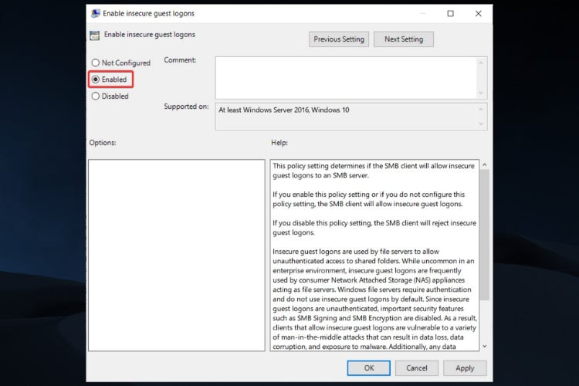
Task: Click the policy icon in the title bar
Action: coord(95,14)
